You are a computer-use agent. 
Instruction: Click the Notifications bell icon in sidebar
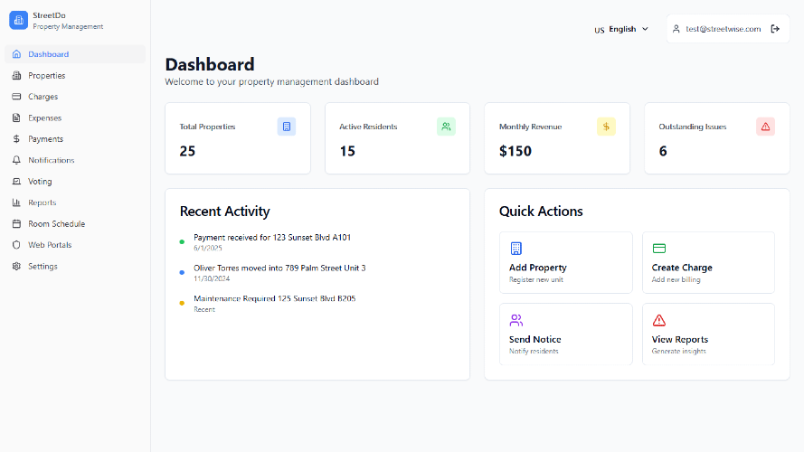(x=16, y=160)
